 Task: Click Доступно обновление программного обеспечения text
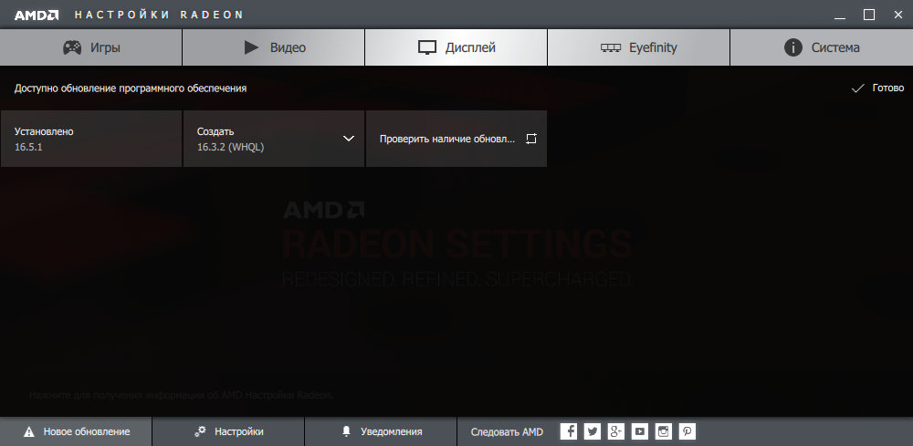[x=131, y=88]
